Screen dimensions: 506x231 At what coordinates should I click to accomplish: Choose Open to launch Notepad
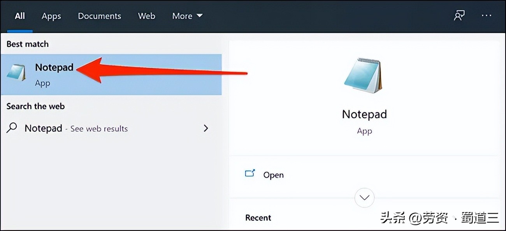coord(273,175)
